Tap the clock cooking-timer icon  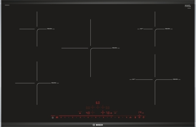coord(139,117)
